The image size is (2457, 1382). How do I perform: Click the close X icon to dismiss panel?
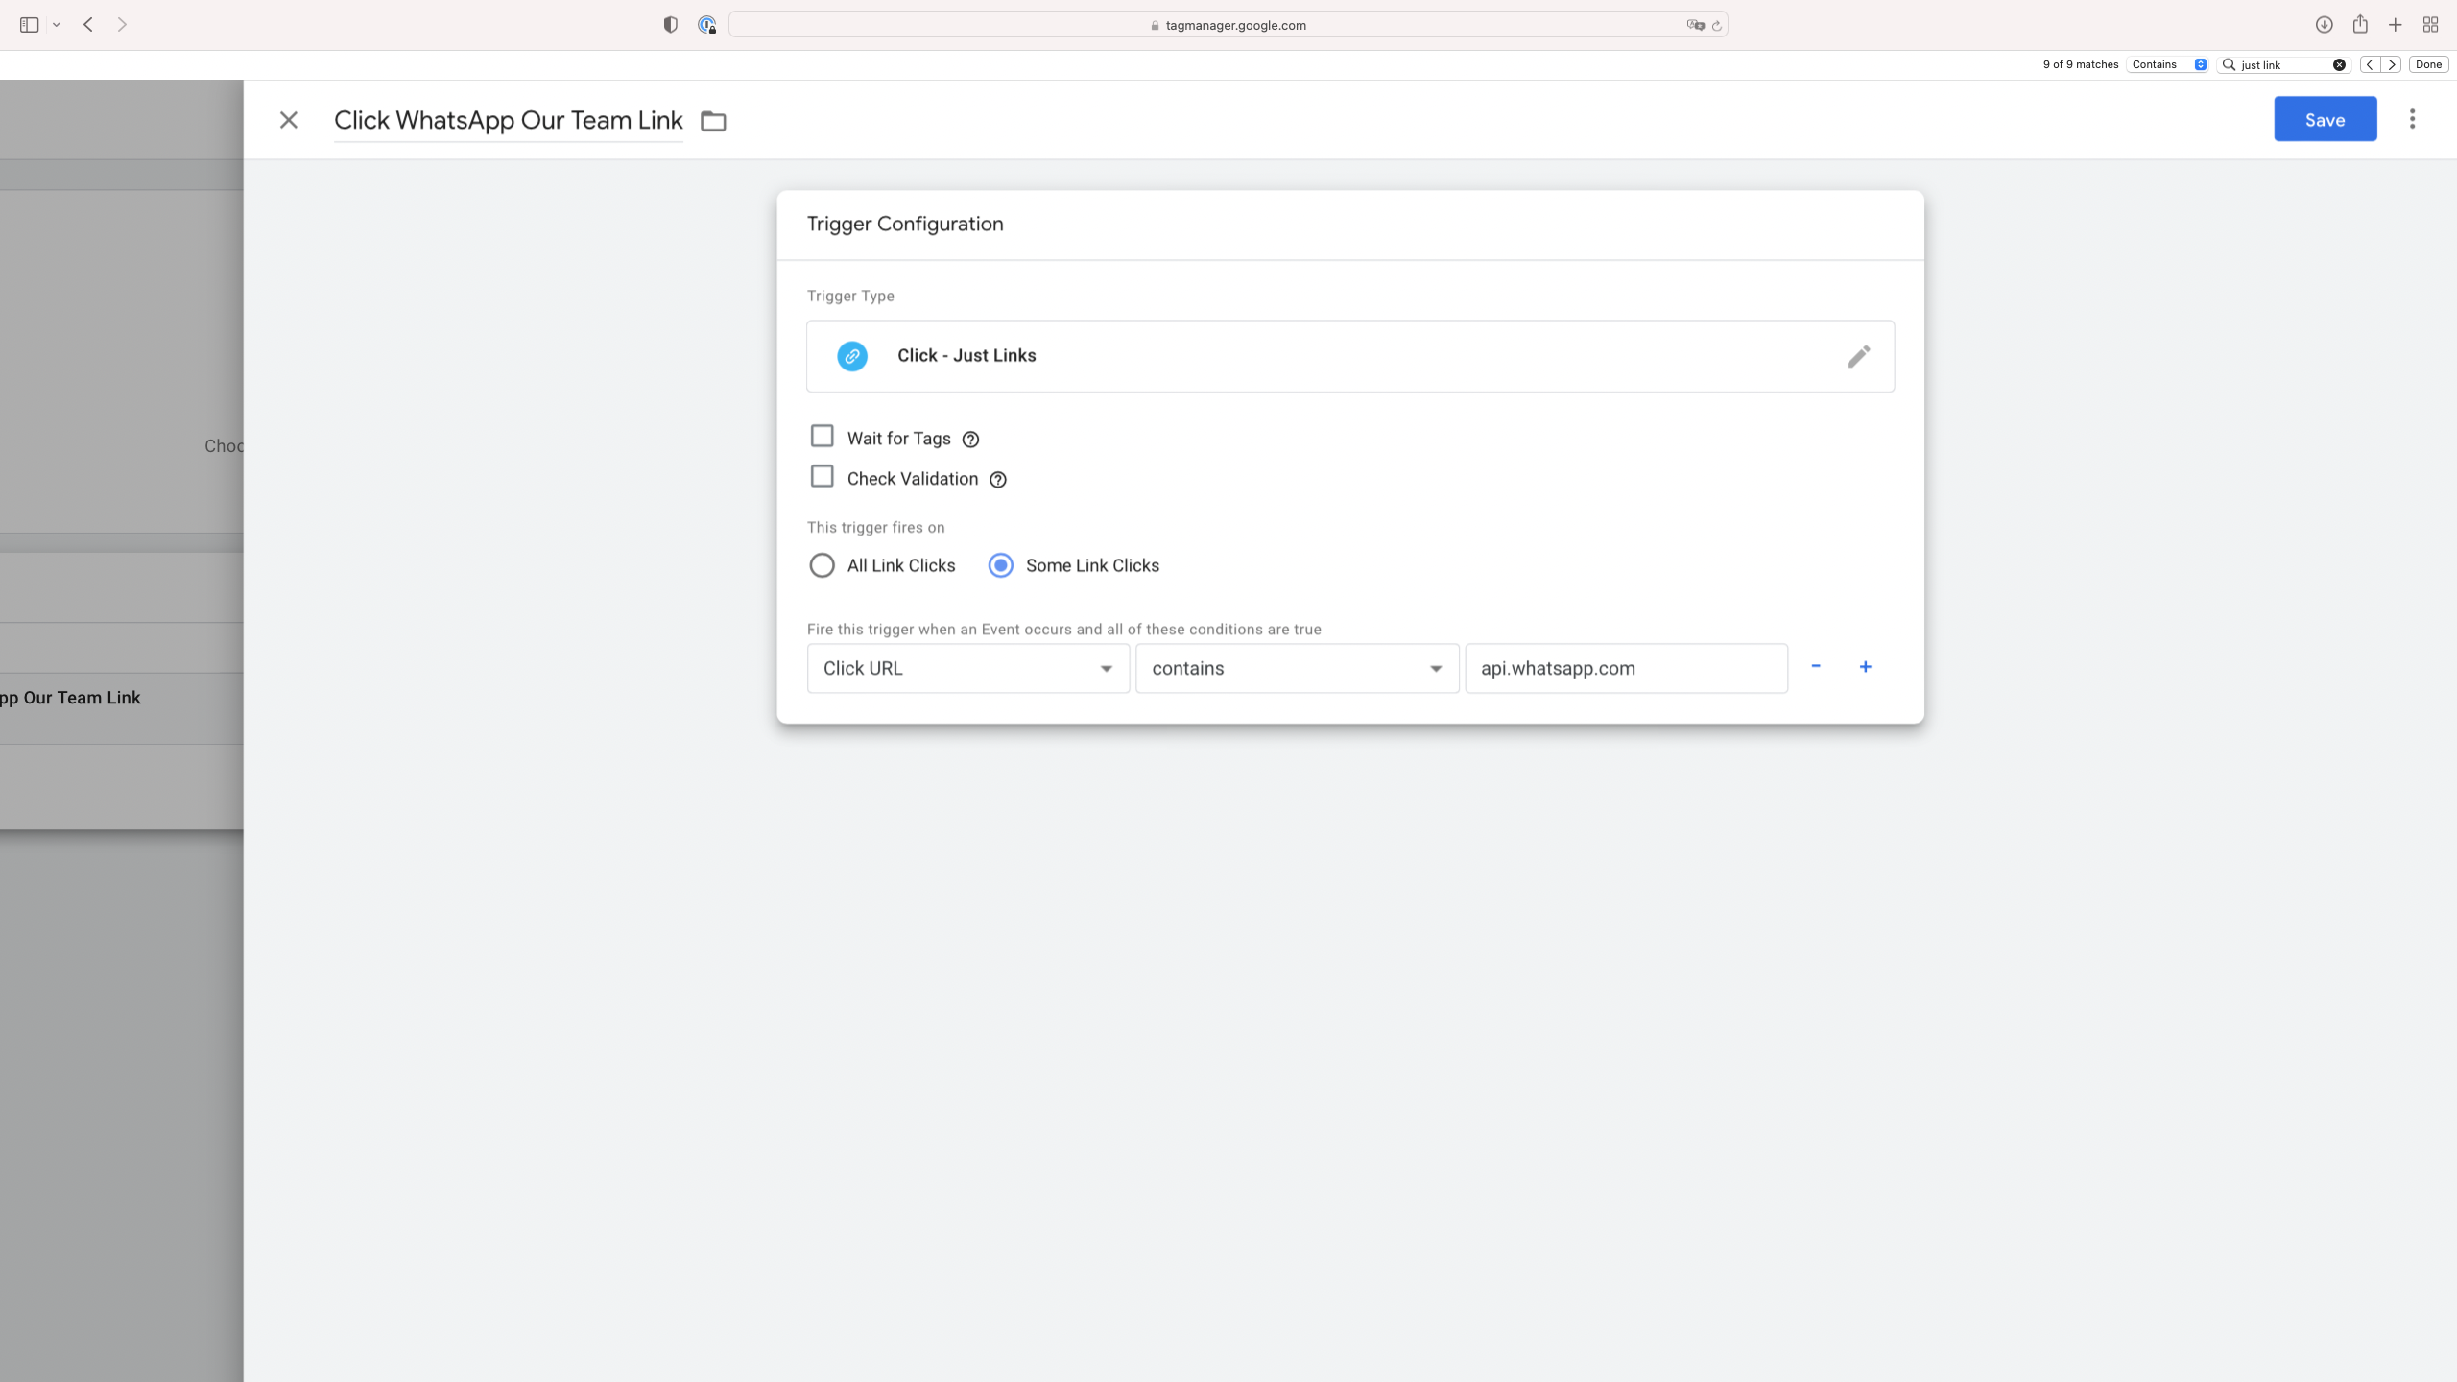289,120
